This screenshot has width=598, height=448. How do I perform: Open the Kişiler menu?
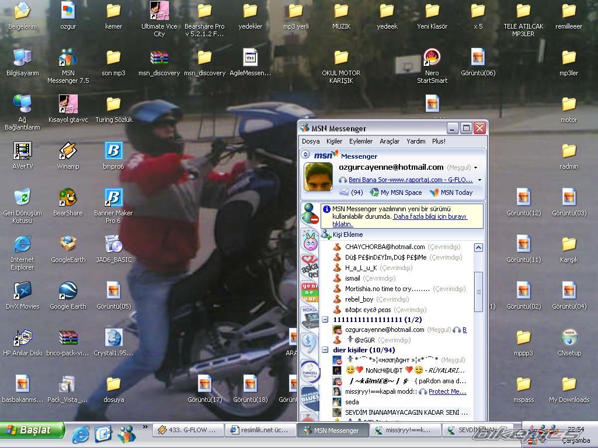click(334, 141)
